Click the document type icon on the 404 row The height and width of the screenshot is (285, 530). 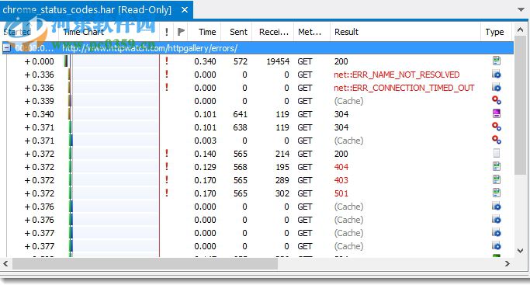tap(496, 166)
